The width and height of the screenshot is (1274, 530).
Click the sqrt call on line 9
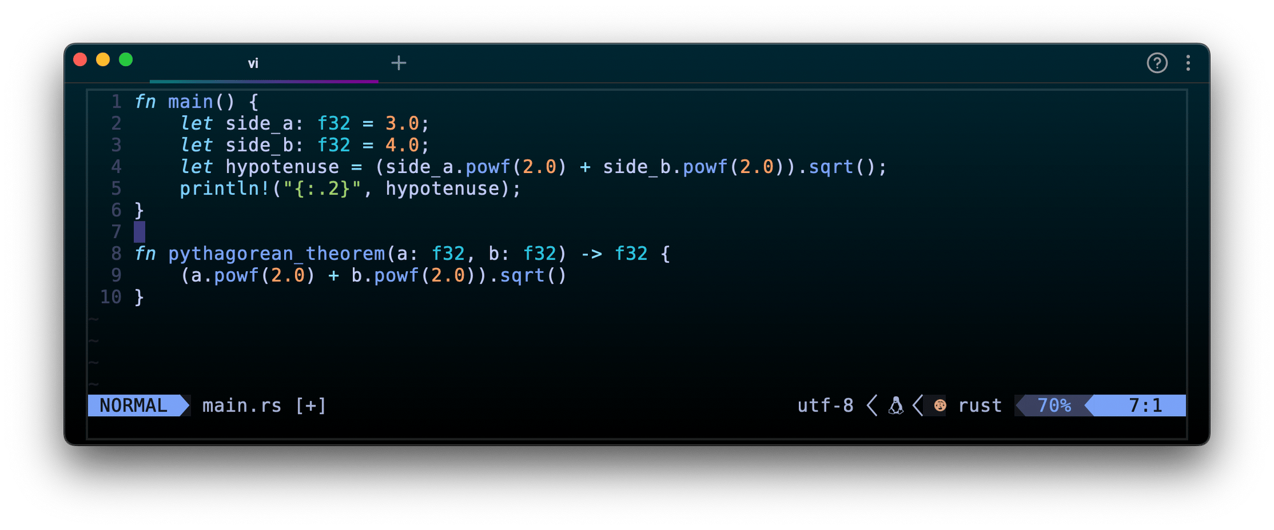[522, 275]
